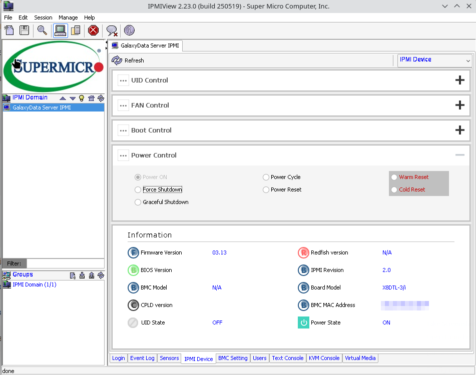Select the Power Cycle radio button
476x375 pixels.
(x=266, y=177)
